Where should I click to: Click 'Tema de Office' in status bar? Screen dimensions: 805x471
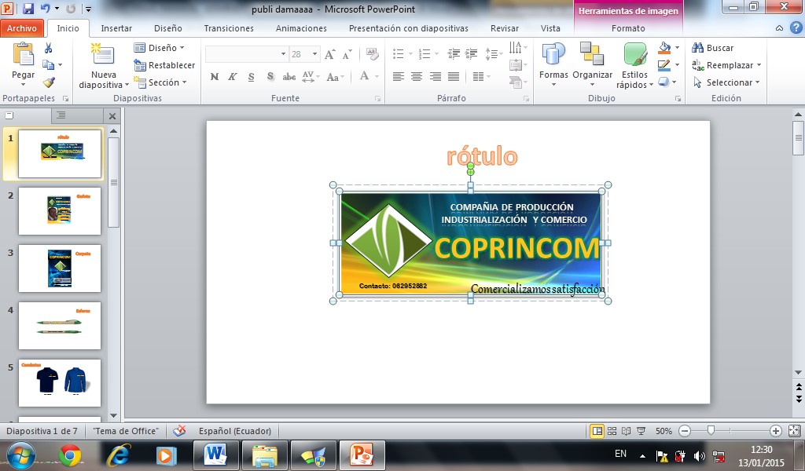click(x=125, y=431)
